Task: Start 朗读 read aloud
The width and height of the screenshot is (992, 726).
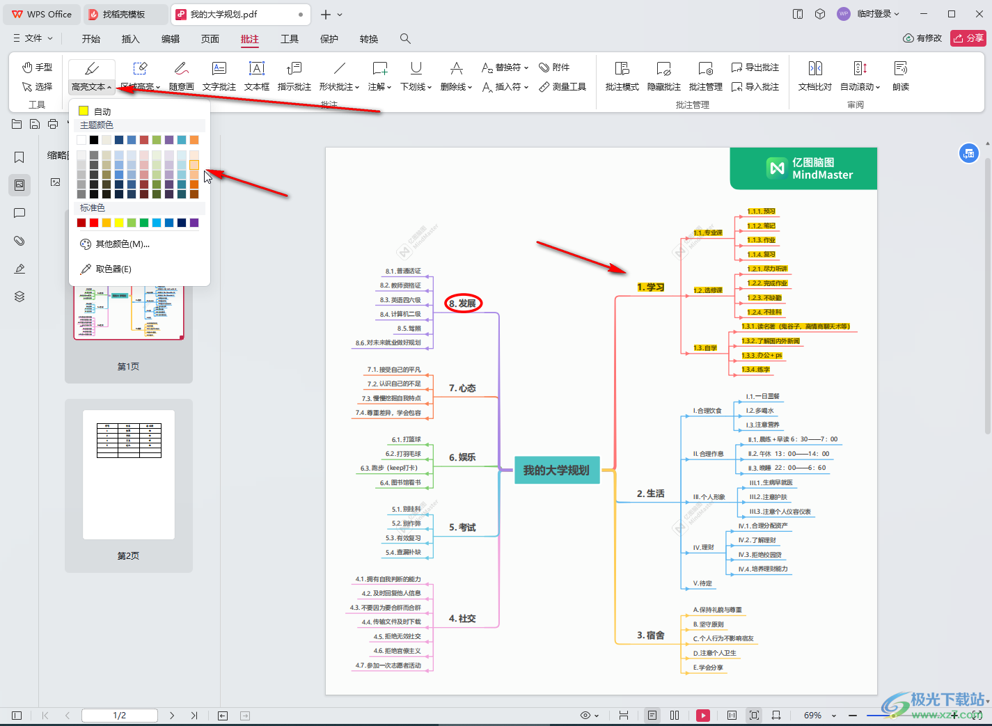Action: point(901,77)
